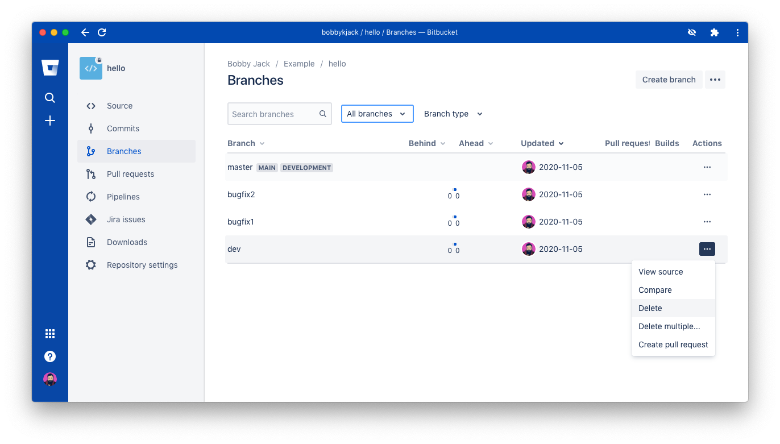This screenshot has height=444, width=780.
Task: Choose Create pull request from the context menu
Action: pos(673,345)
